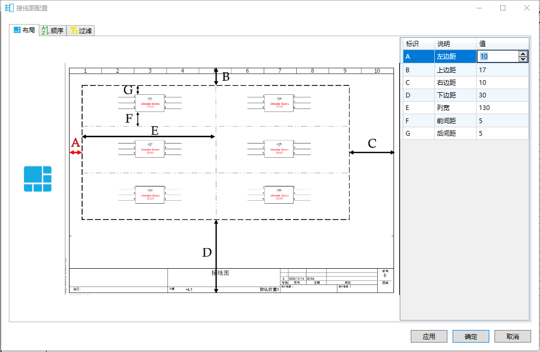Select the 右边距 value 10 cell

[502, 83]
